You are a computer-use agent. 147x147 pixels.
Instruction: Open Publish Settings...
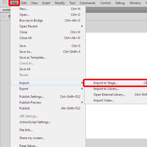tap(48, 97)
